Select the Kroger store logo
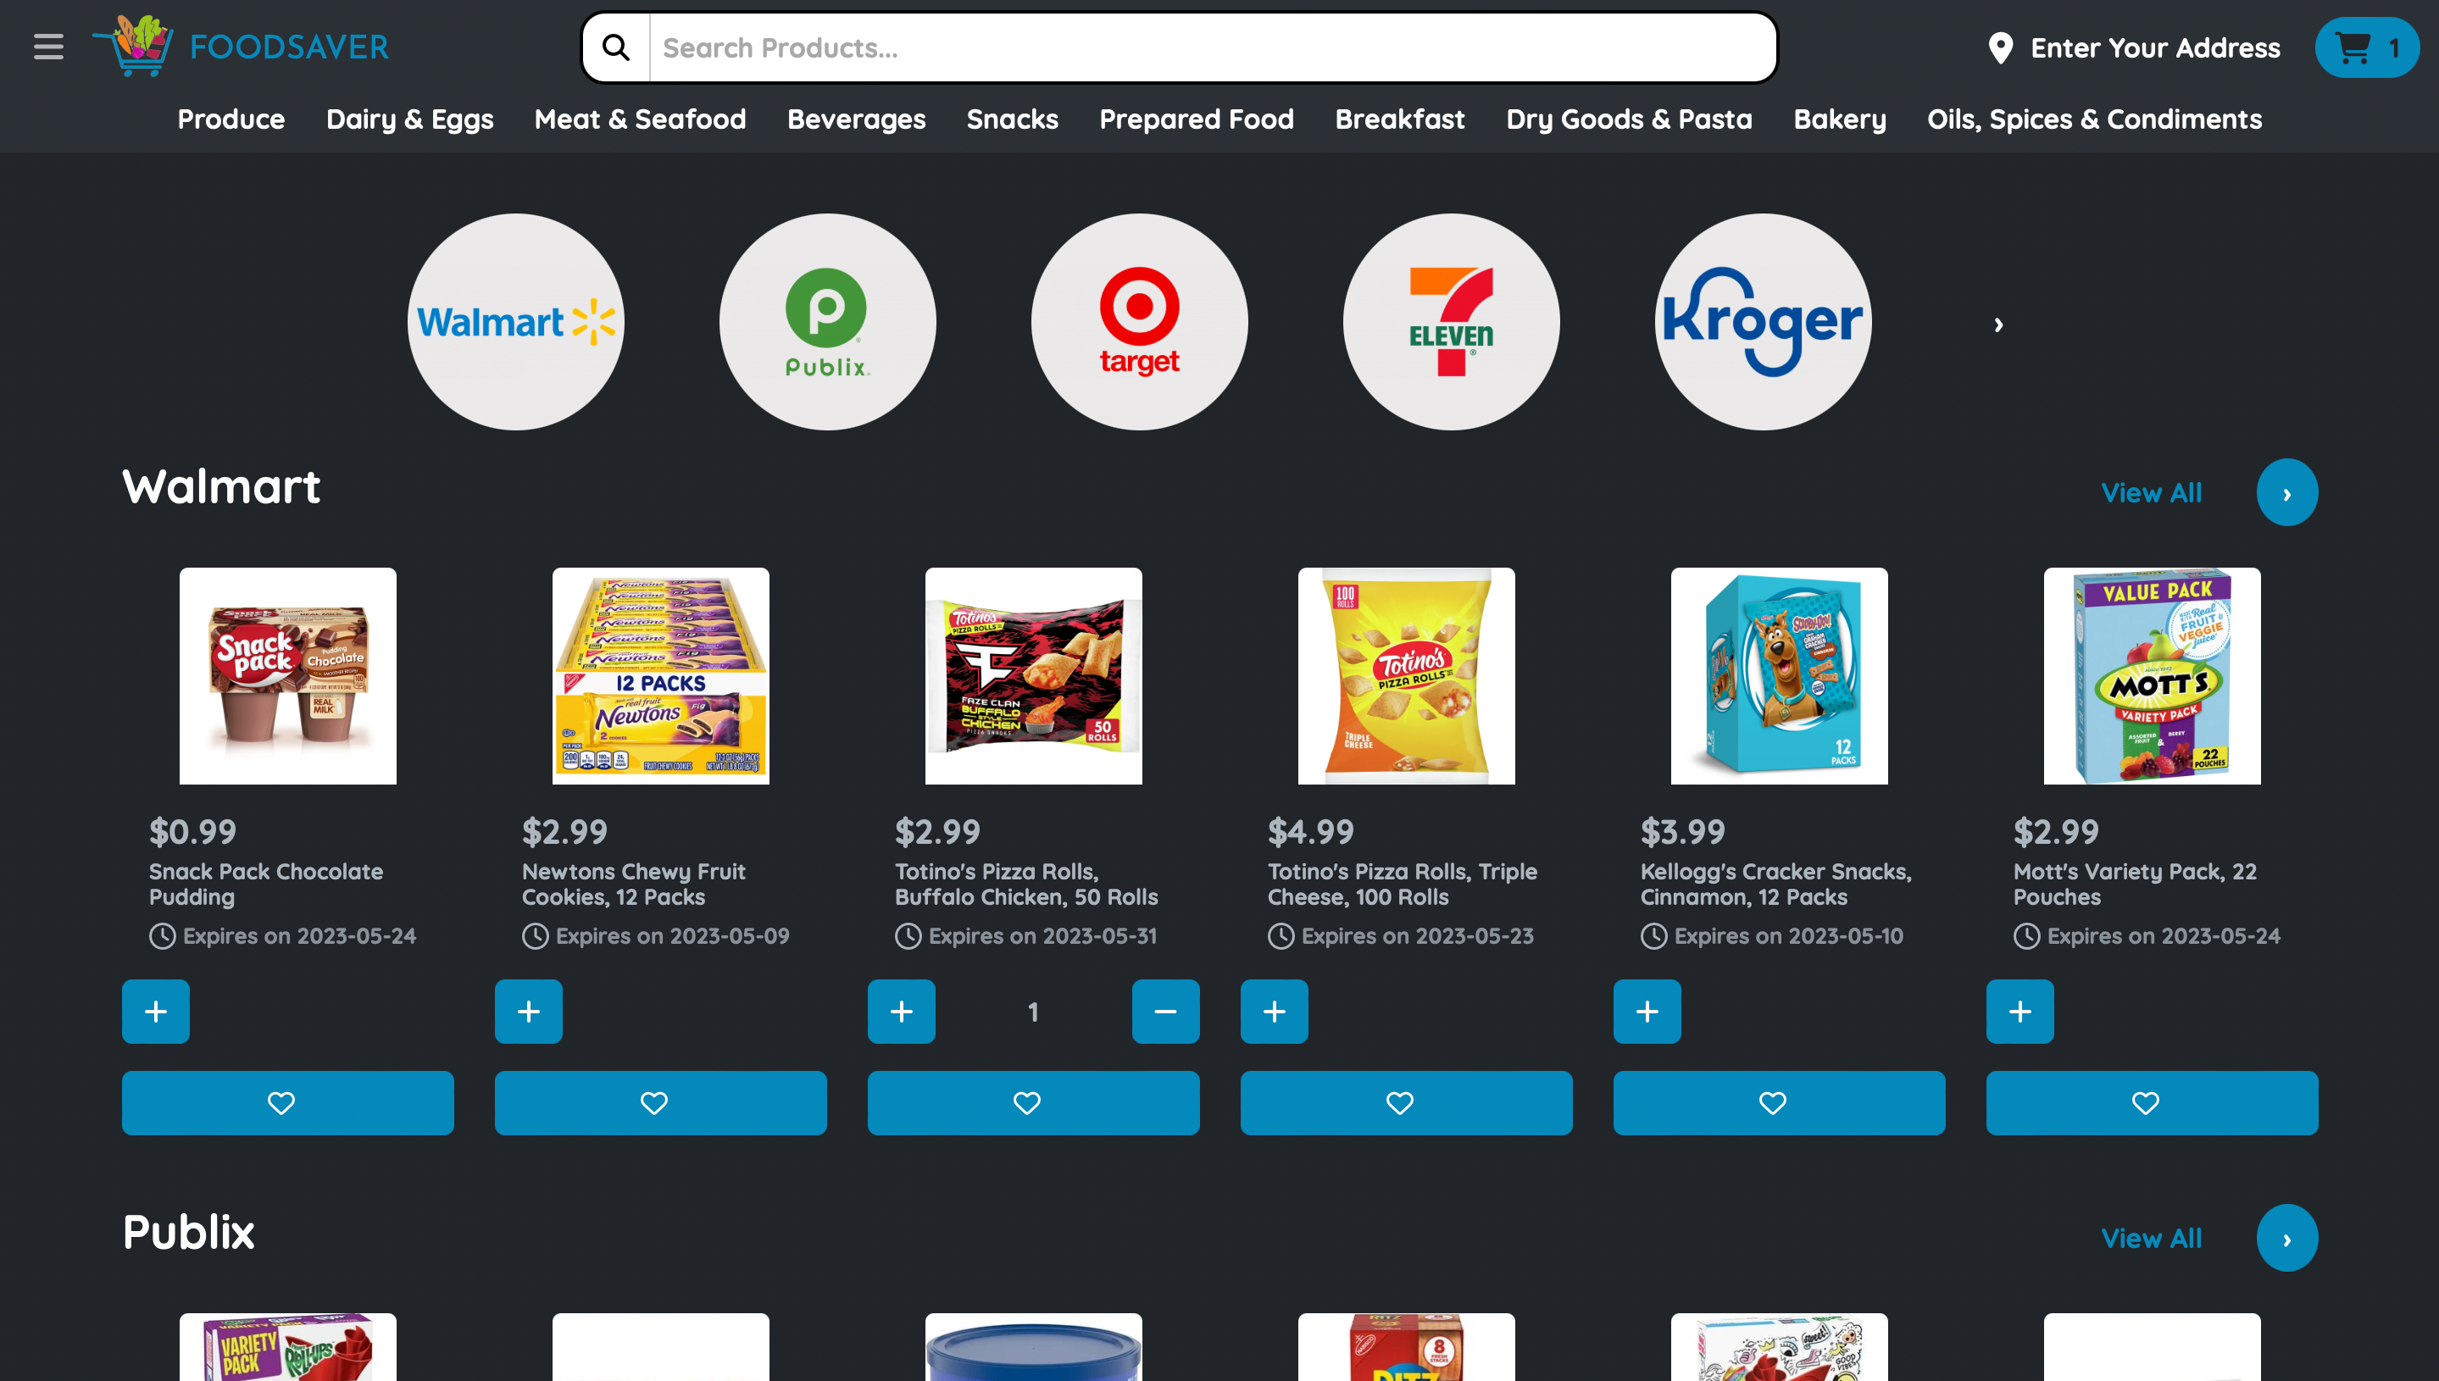Screen dimensions: 2439x1381 (1763, 322)
